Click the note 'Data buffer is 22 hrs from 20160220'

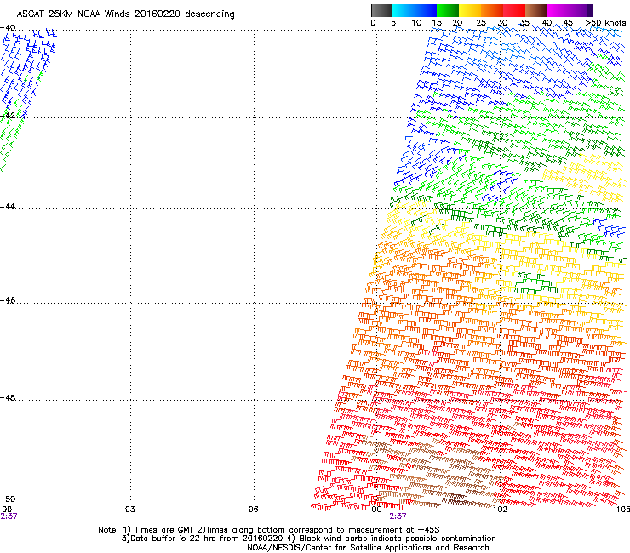click(202, 539)
